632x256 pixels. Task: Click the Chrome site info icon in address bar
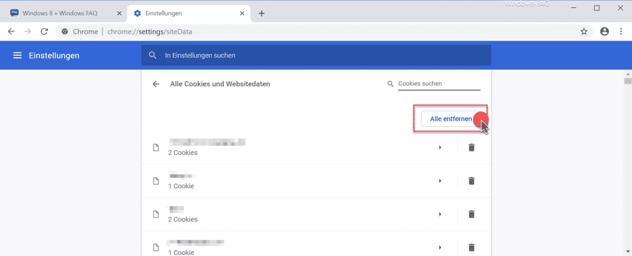pos(64,32)
